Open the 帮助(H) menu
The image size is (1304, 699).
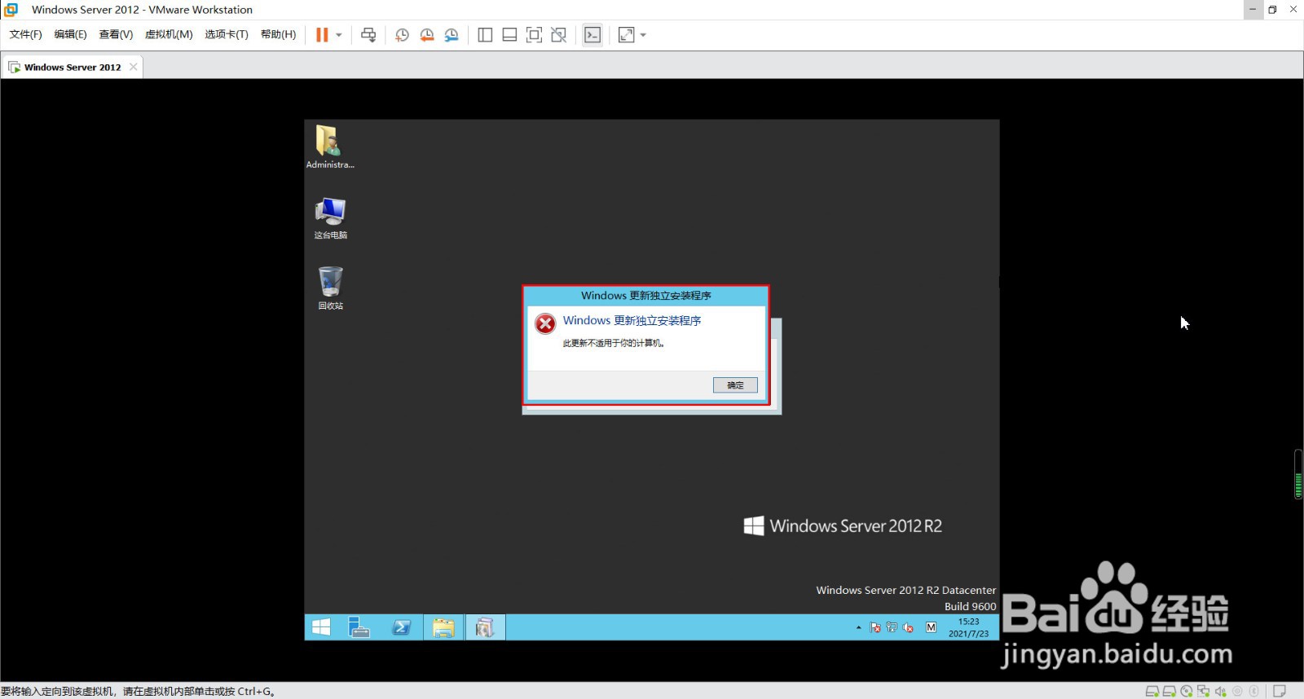click(279, 34)
